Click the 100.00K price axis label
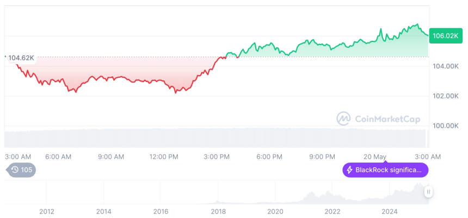Screen dimensions: 468x218 [x=445, y=126]
